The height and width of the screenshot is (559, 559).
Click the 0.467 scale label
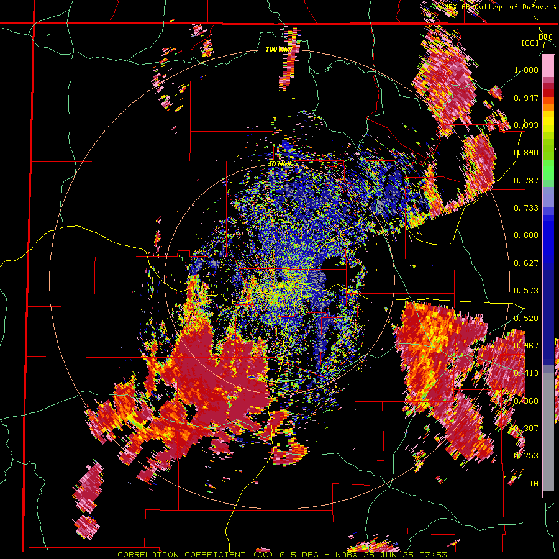pyautogui.click(x=526, y=345)
